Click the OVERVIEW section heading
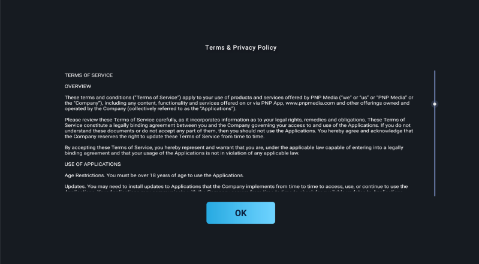 coord(78,86)
